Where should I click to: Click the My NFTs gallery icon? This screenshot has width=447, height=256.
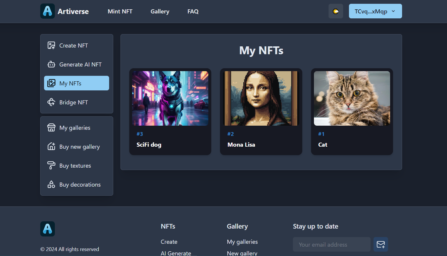(51, 83)
